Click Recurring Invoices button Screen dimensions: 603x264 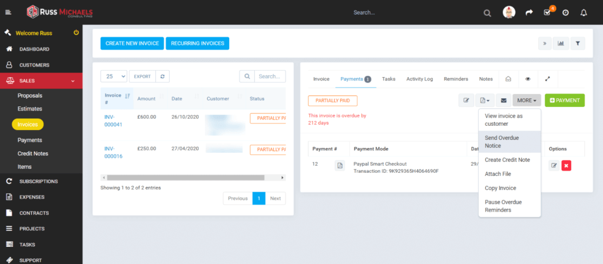198,44
